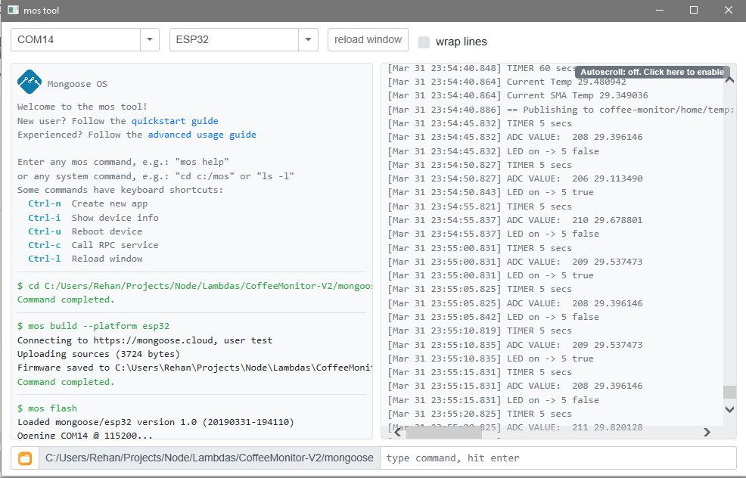Click the "ADC VALUE: 210 29.678801" log line
The width and height of the screenshot is (746, 478).
514,220
